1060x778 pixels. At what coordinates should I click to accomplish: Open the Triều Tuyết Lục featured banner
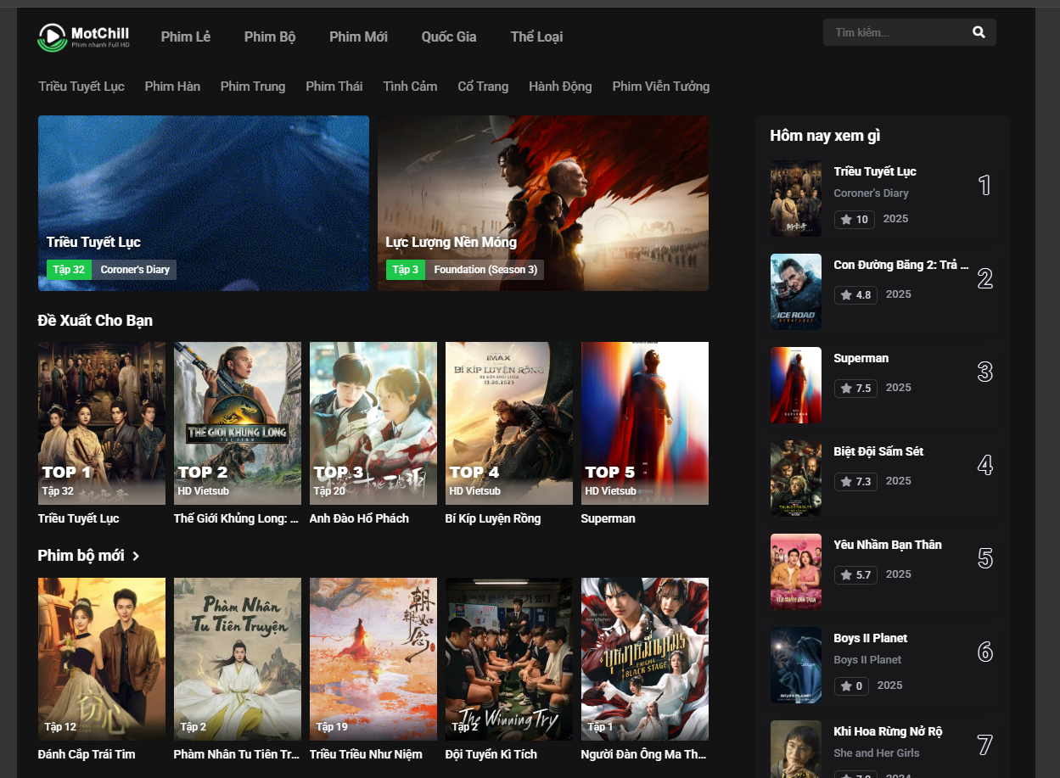(x=204, y=203)
